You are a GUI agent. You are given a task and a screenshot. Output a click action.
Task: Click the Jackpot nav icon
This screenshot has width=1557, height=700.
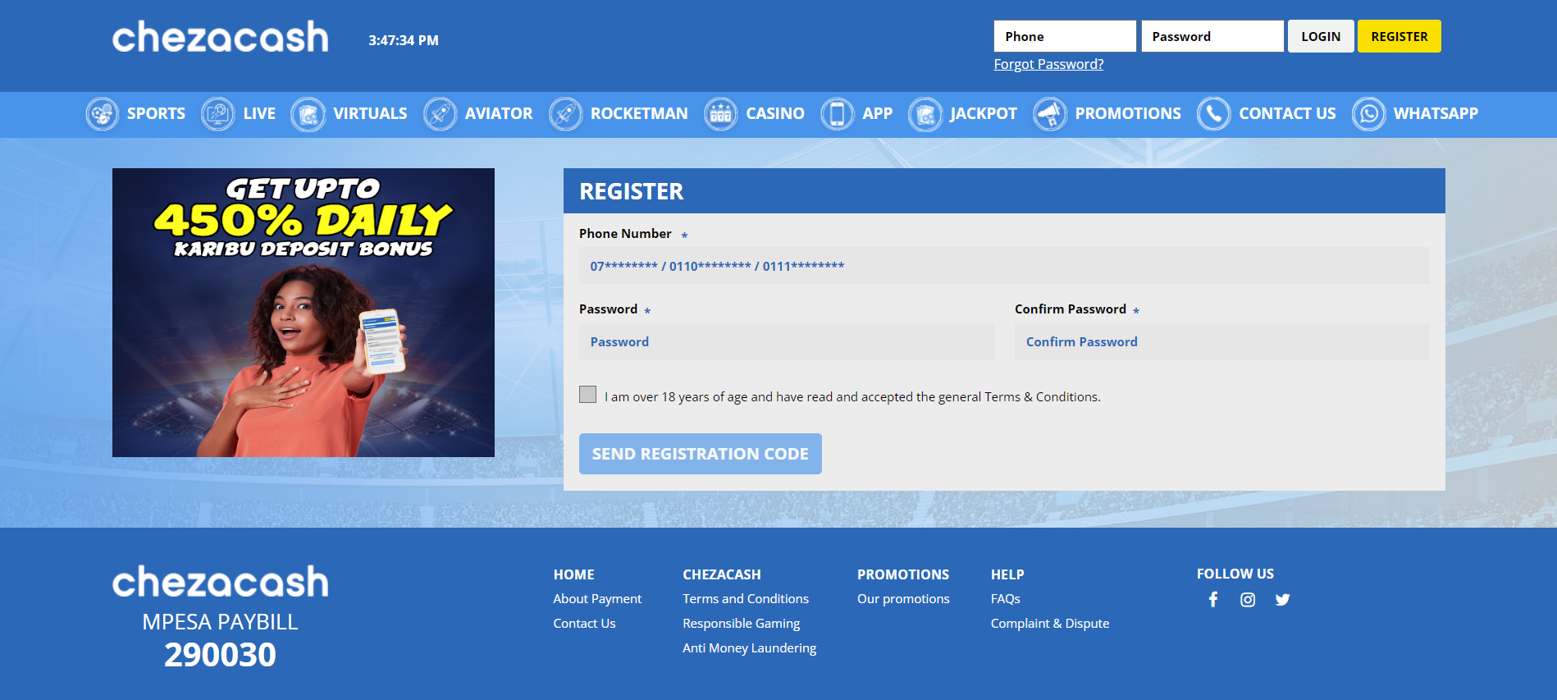click(925, 114)
